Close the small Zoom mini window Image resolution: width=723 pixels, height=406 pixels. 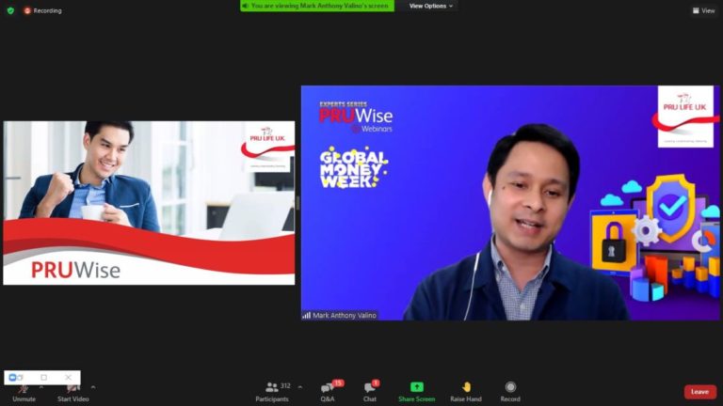click(x=68, y=378)
